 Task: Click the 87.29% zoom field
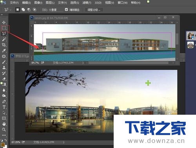click(x=16, y=142)
